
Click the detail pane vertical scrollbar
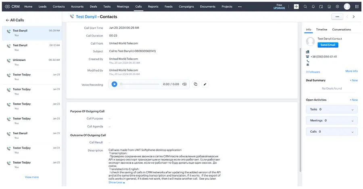pos(300,110)
